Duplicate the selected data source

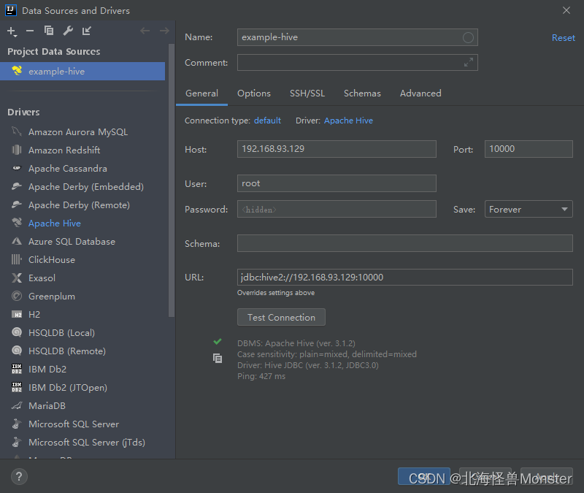pos(49,31)
